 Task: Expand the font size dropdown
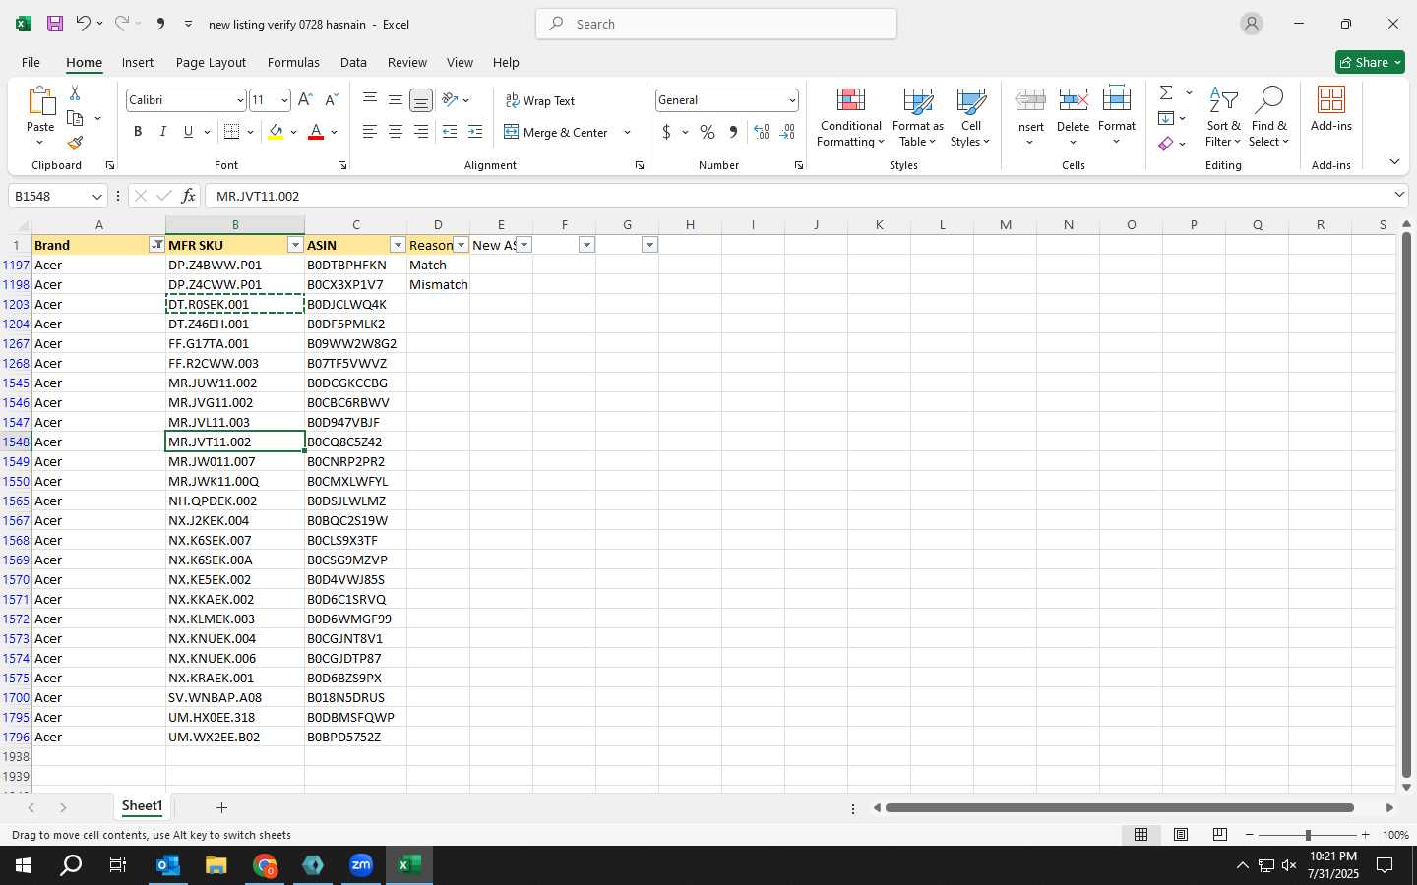(x=284, y=100)
